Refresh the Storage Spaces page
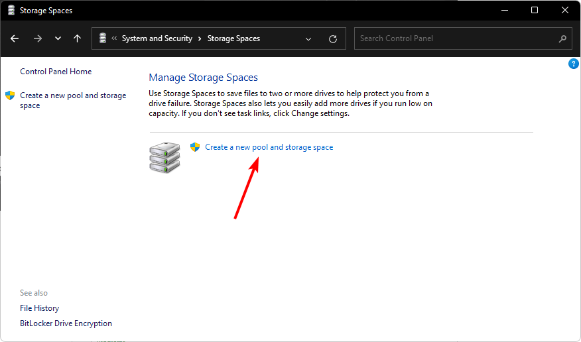The width and height of the screenshot is (581, 342). click(x=333, y=38)
